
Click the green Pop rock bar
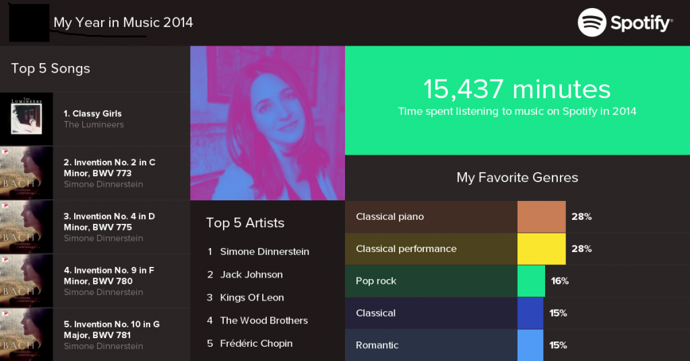[531, 281]
